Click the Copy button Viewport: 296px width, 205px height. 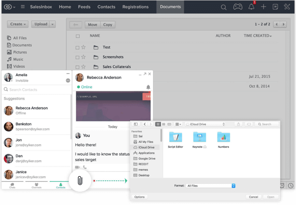click(107, 25)
